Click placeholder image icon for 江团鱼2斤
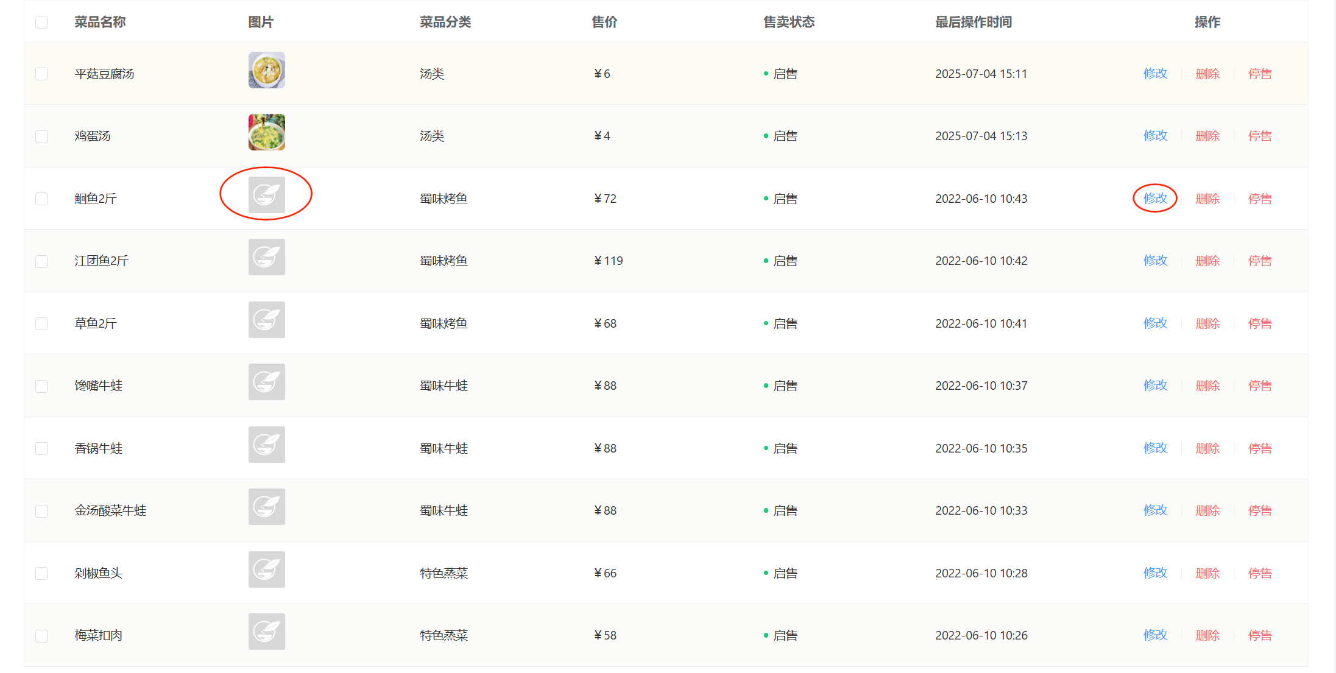Image resolution: width=1336 pixels, height=673 pixels. click(266, 257)
